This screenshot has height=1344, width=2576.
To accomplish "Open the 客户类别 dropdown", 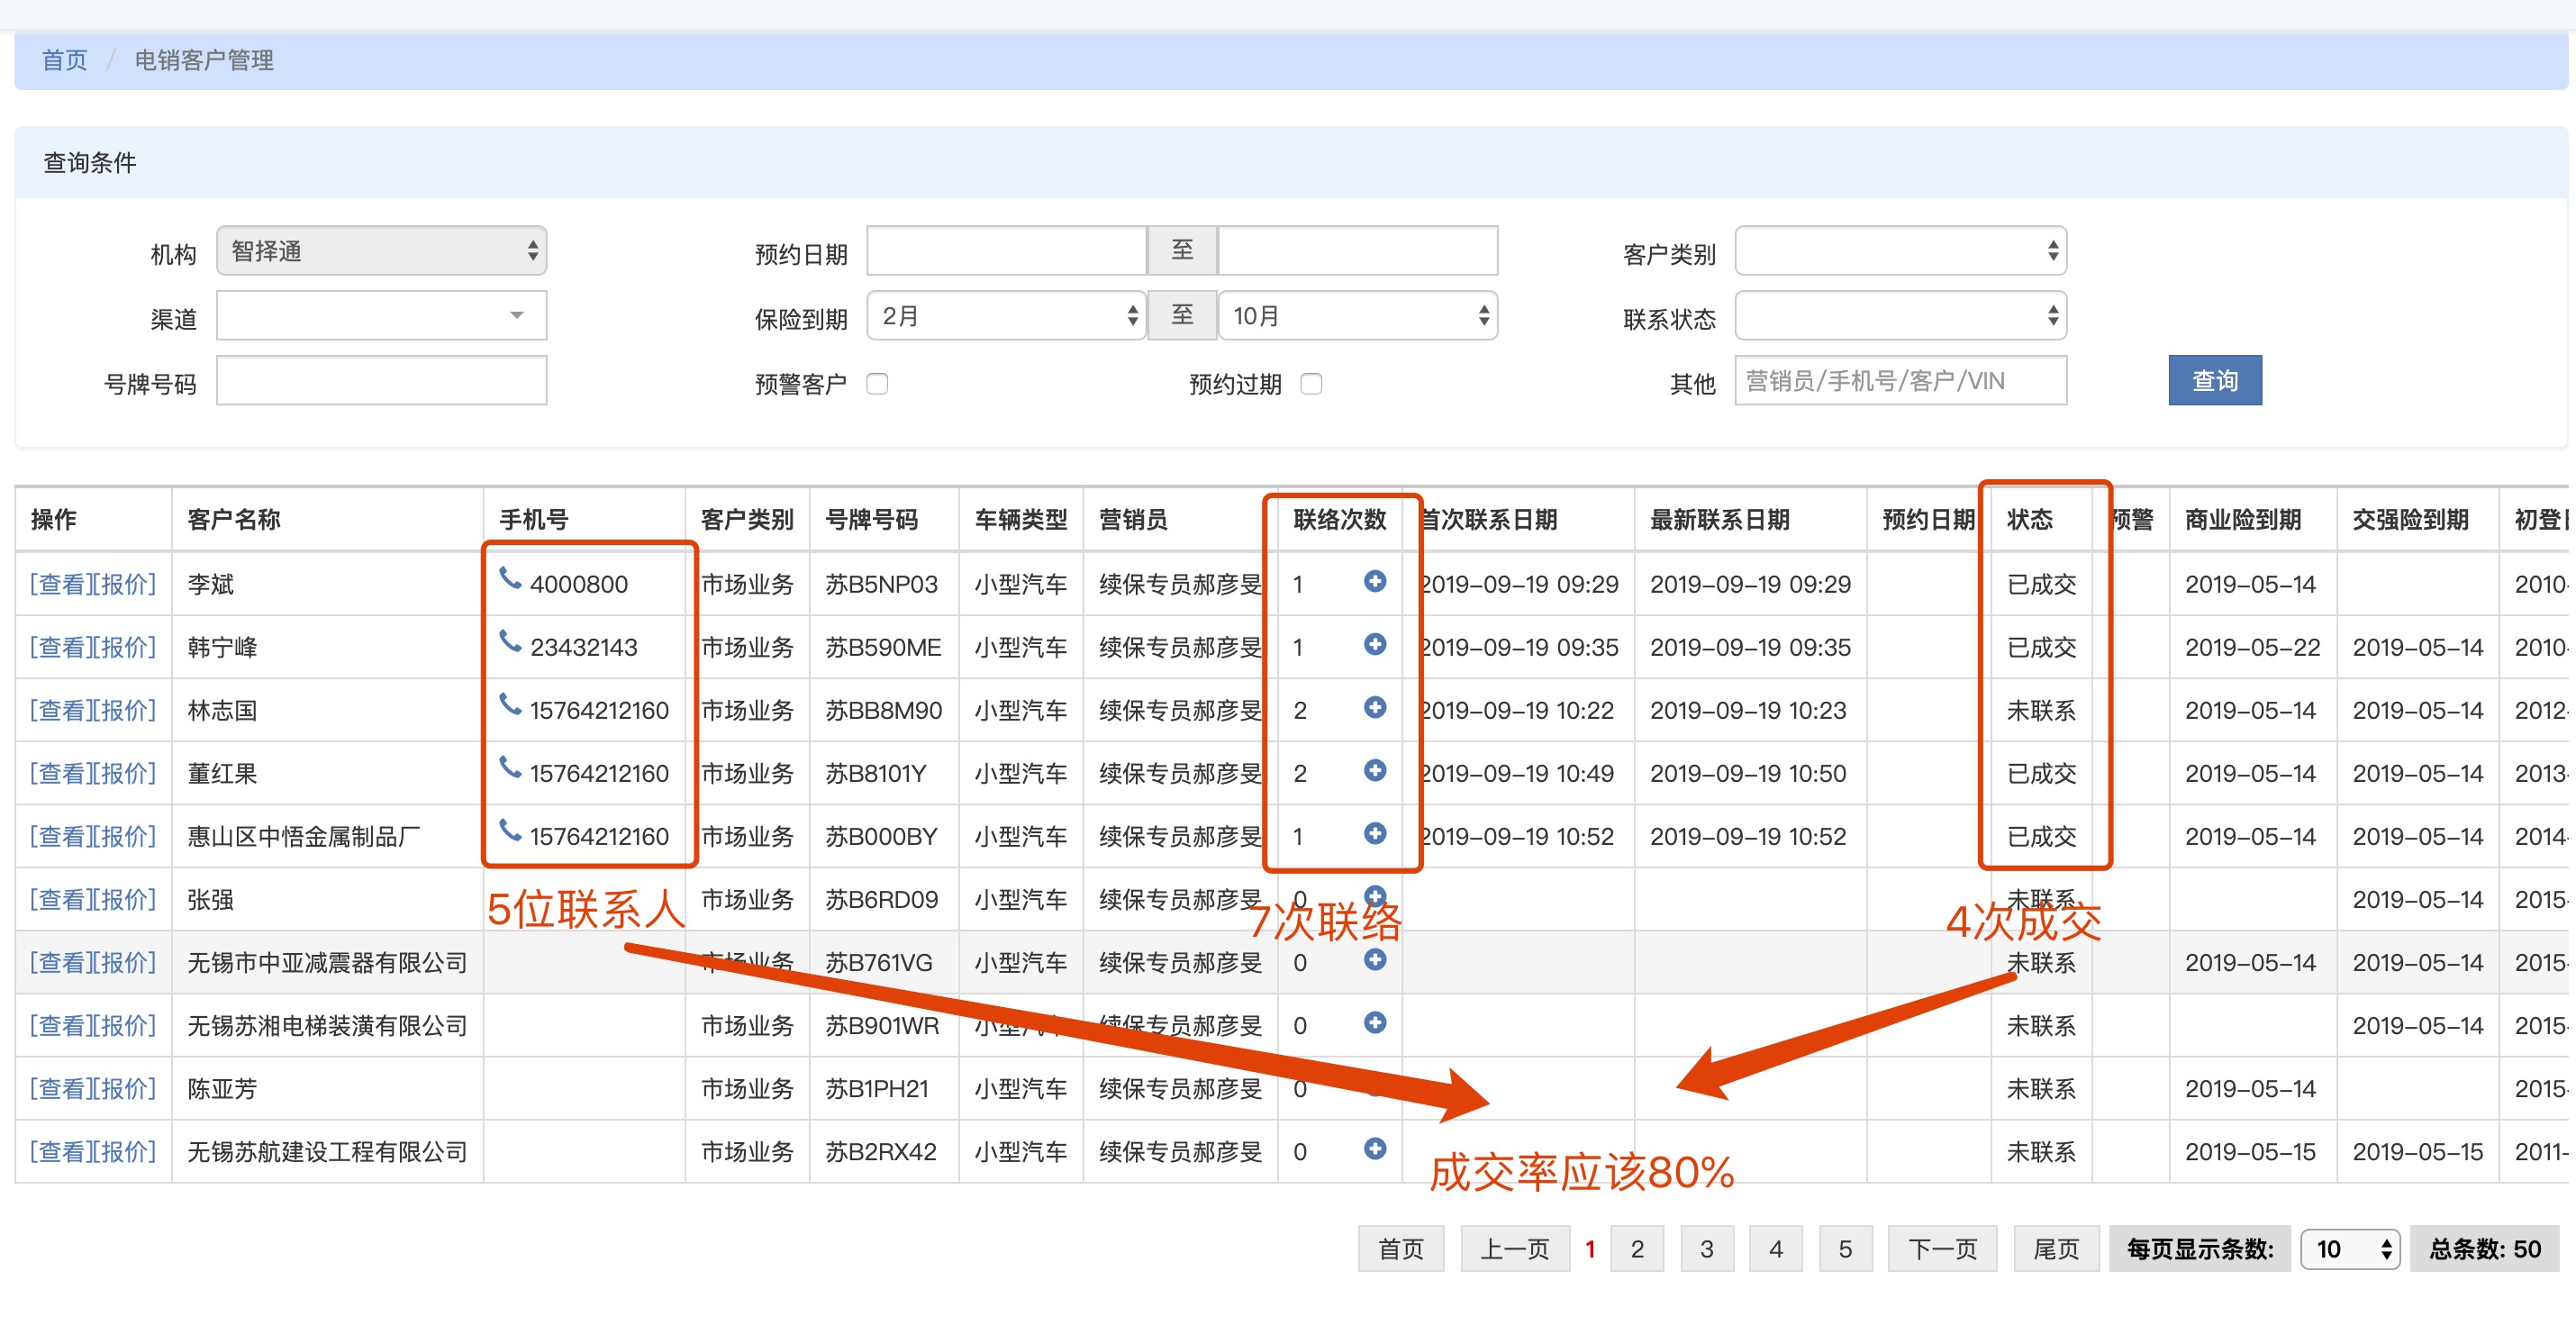I will click(x=1899, y=251).
